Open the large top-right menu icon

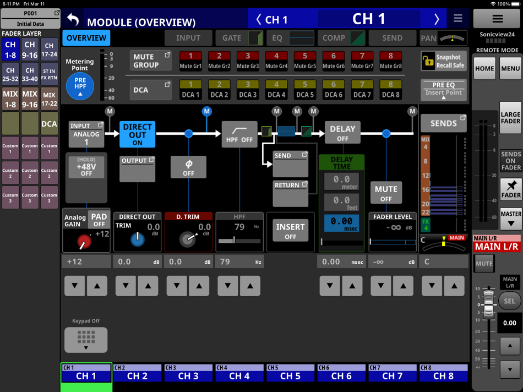point(497,19)
